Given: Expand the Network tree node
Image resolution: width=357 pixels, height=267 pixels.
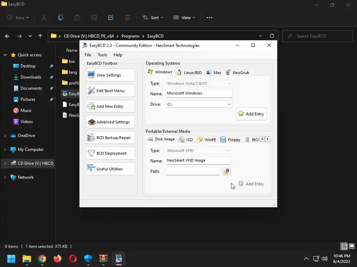Looking at the screenshot, I should point(5,177).
